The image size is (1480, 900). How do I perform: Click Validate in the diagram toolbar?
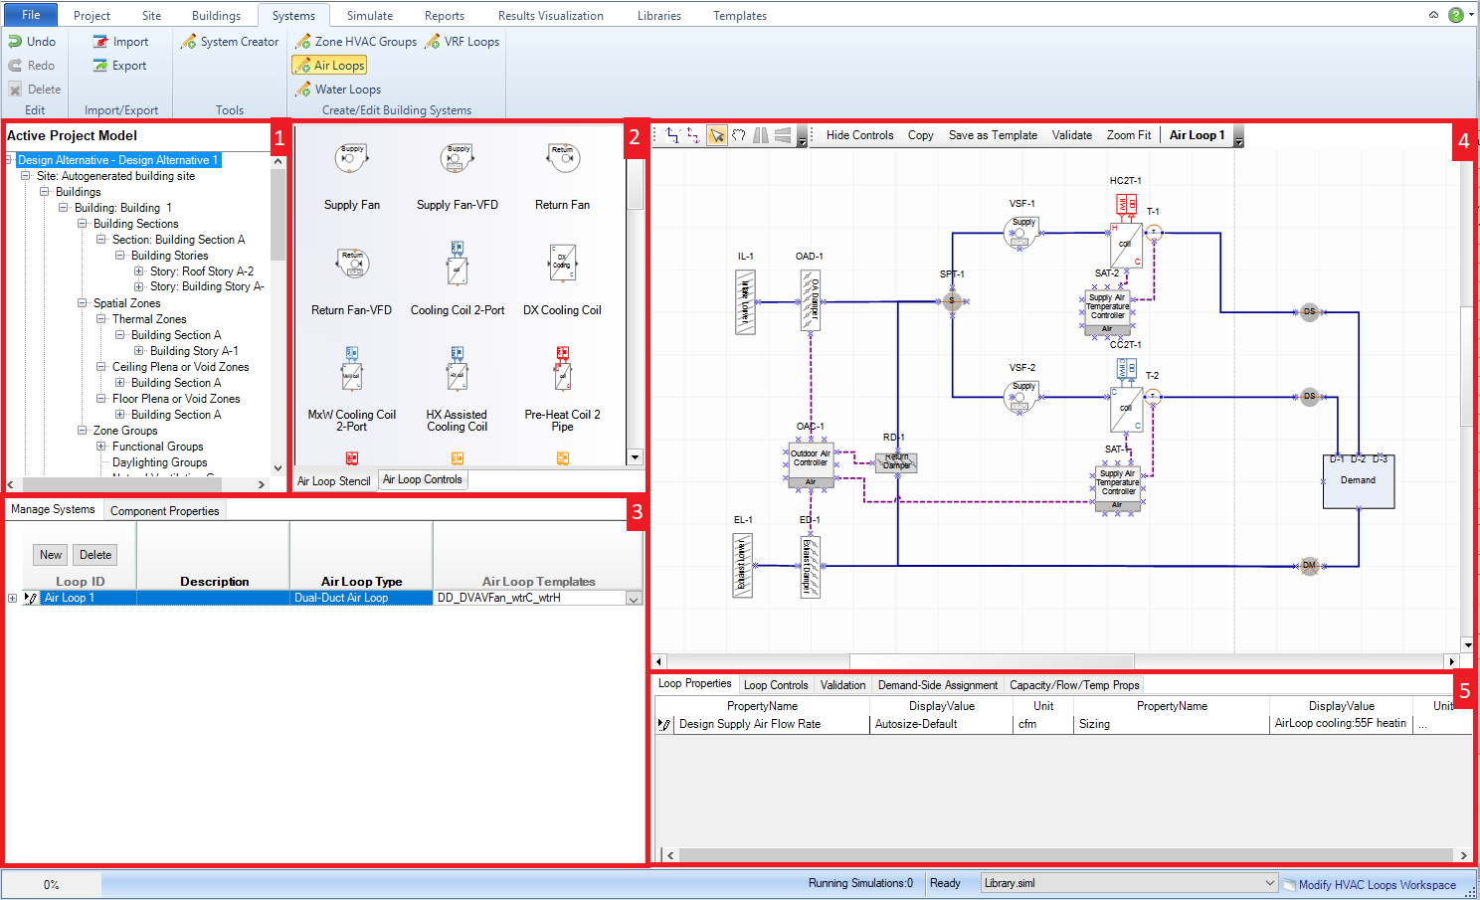[1071, 135]
